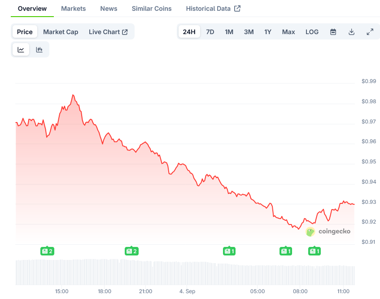Screen dimensions: 380x299
Task: Click the 11:00 time axis label
Action: [x=343, y=291]
